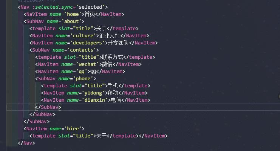The image size is (280, 151).
Task: Click the 联系方式 template title text
Action: [x=113, y=57]
